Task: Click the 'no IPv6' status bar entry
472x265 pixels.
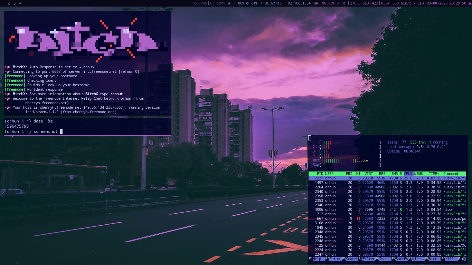Action: [x=200, y=3]
